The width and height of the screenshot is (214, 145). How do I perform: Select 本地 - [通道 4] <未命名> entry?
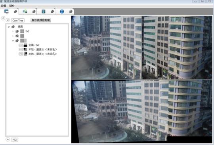[42, 54]
